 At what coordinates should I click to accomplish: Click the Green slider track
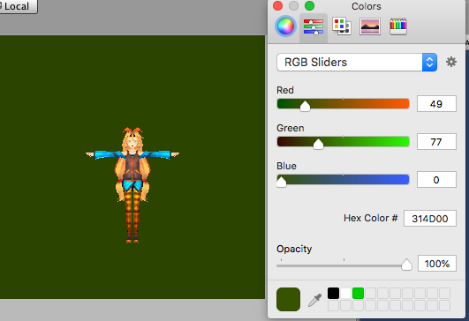[x=343, y=141]
